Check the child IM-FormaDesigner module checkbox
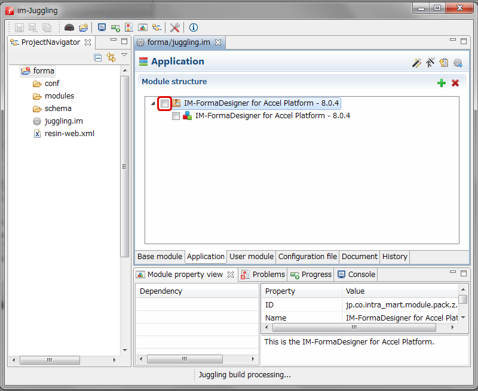This screenshot has width=478, height=391. (176, 116)
